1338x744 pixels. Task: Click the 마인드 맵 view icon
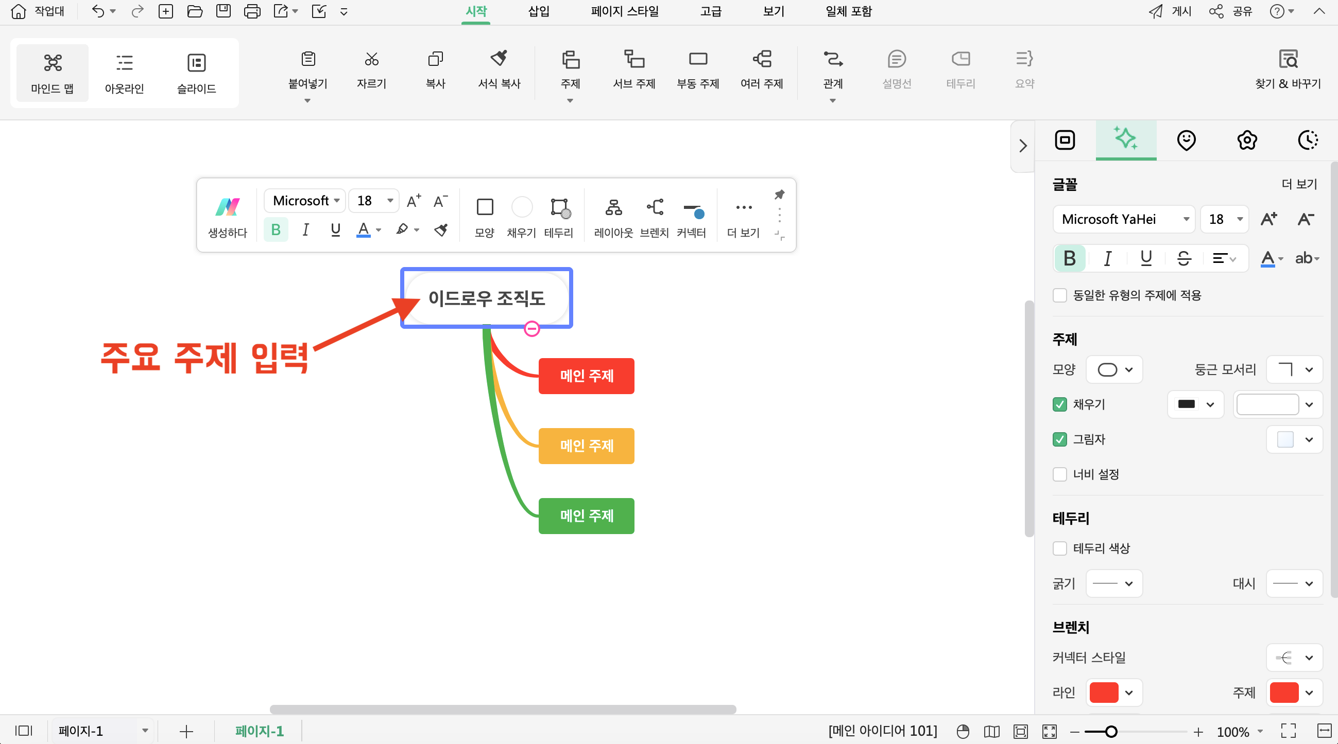[52, 73]
